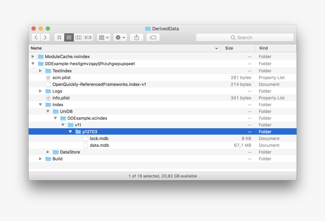
Task: Go forward using the forward arrow
Action: click(45, 37)
